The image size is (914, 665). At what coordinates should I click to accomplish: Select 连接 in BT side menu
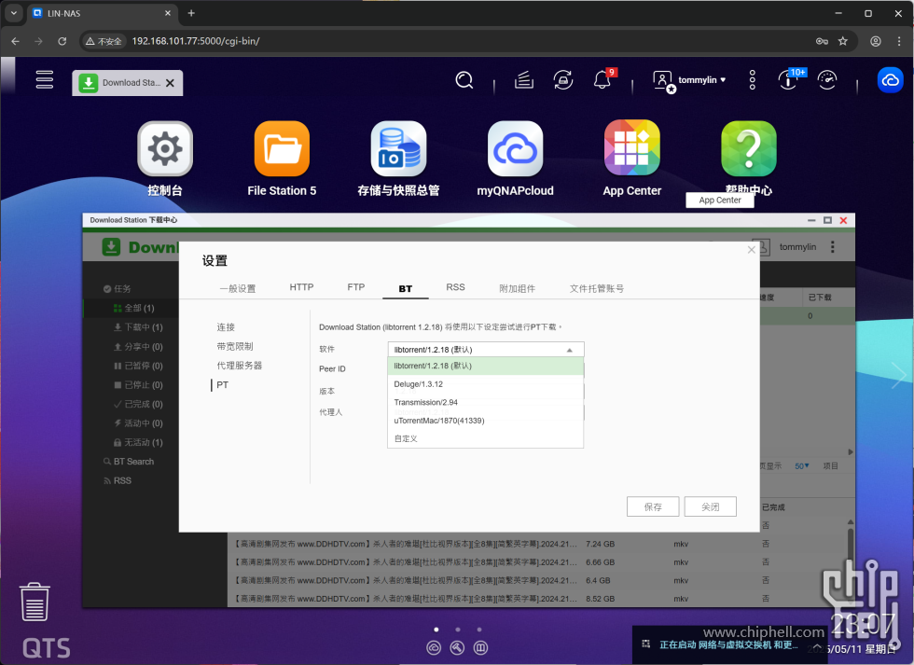coord(226,327)
